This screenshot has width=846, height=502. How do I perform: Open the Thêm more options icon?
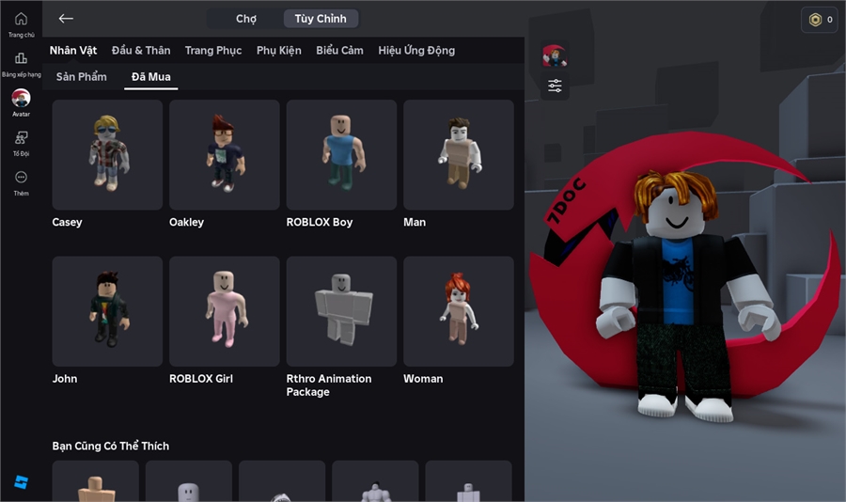(21, 178)
